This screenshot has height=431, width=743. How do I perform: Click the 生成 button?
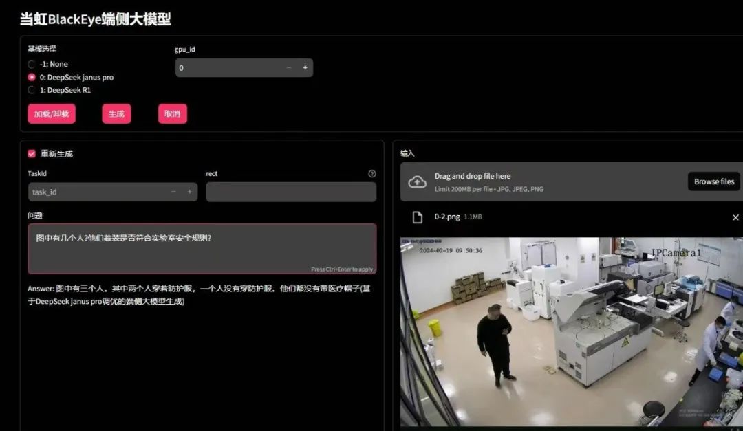coord(116,113)
